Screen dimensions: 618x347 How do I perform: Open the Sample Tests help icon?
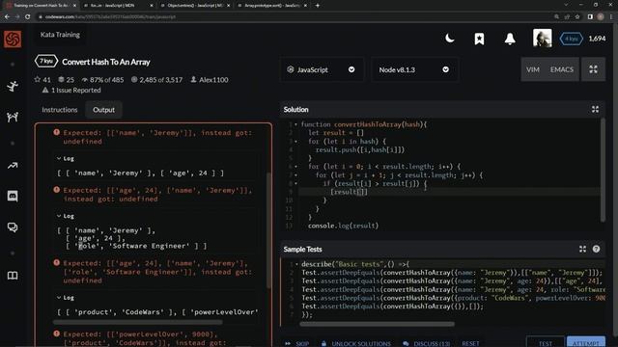click(x=596, y=249)
